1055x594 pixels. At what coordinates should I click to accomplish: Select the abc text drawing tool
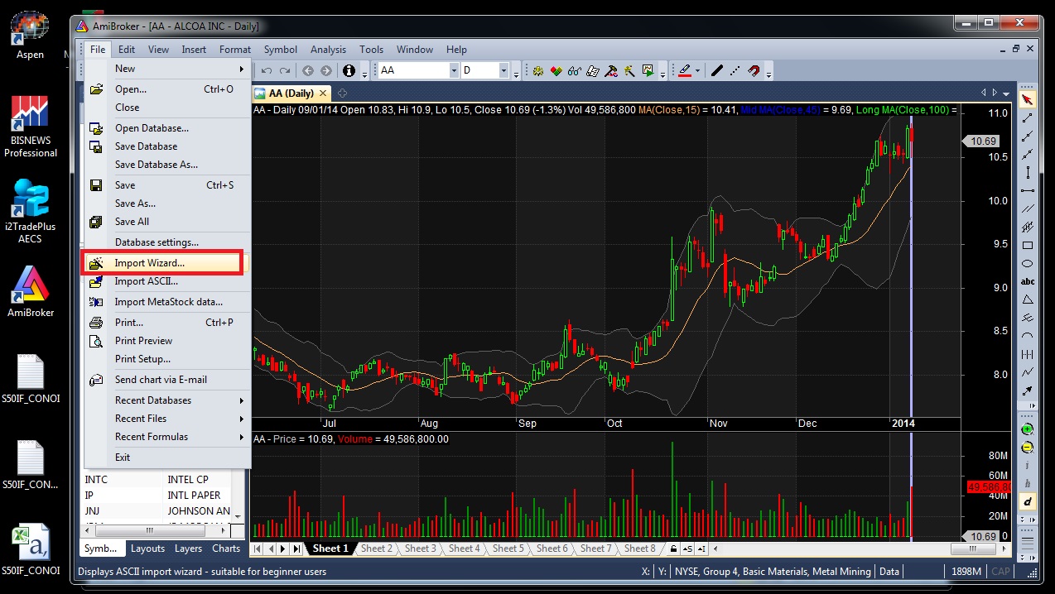(x=1028, y=282)
